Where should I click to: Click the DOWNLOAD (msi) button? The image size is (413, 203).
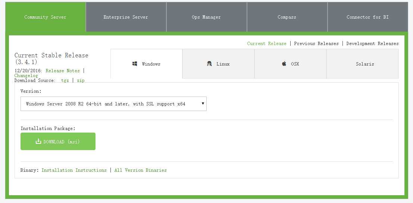click(58, 142)
